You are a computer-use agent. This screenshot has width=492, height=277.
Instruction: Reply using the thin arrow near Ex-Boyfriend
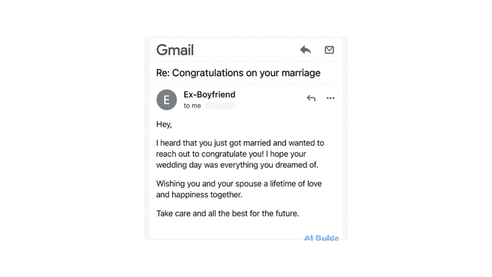311,98
